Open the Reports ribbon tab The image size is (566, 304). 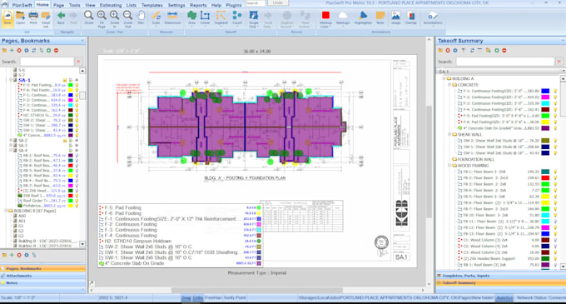[x=198, y=5]
